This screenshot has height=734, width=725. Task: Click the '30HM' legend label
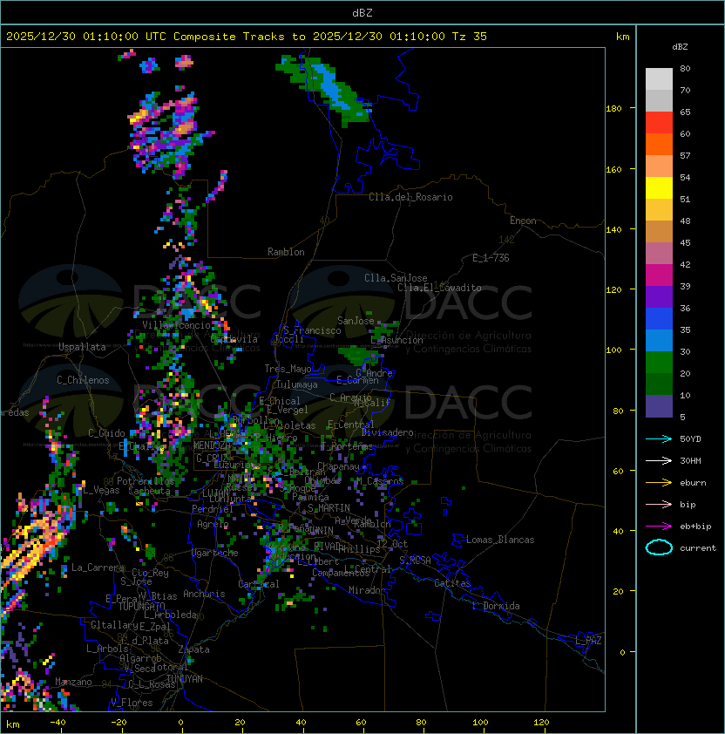coord(690,460)
